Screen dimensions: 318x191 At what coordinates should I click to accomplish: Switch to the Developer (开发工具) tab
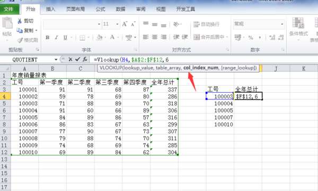(185, 9)
